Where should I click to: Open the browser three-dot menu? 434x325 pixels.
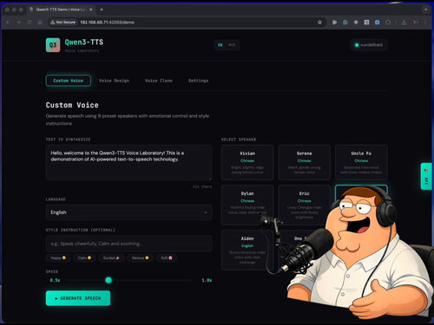(425, 23)
